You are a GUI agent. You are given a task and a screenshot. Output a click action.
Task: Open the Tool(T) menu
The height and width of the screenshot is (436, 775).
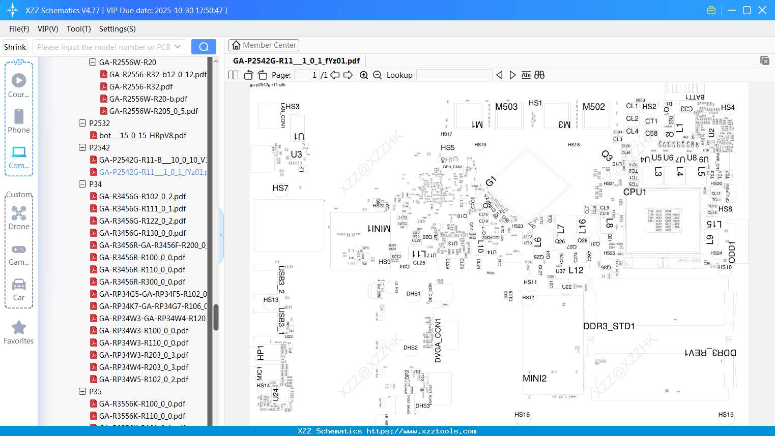(79, 29)
